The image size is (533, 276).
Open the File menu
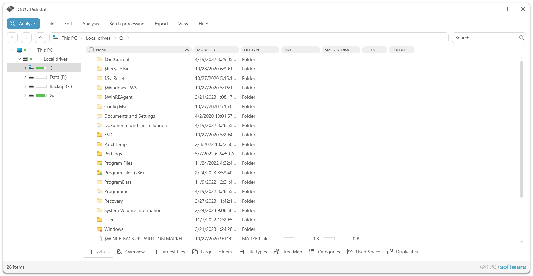point(51,24)
